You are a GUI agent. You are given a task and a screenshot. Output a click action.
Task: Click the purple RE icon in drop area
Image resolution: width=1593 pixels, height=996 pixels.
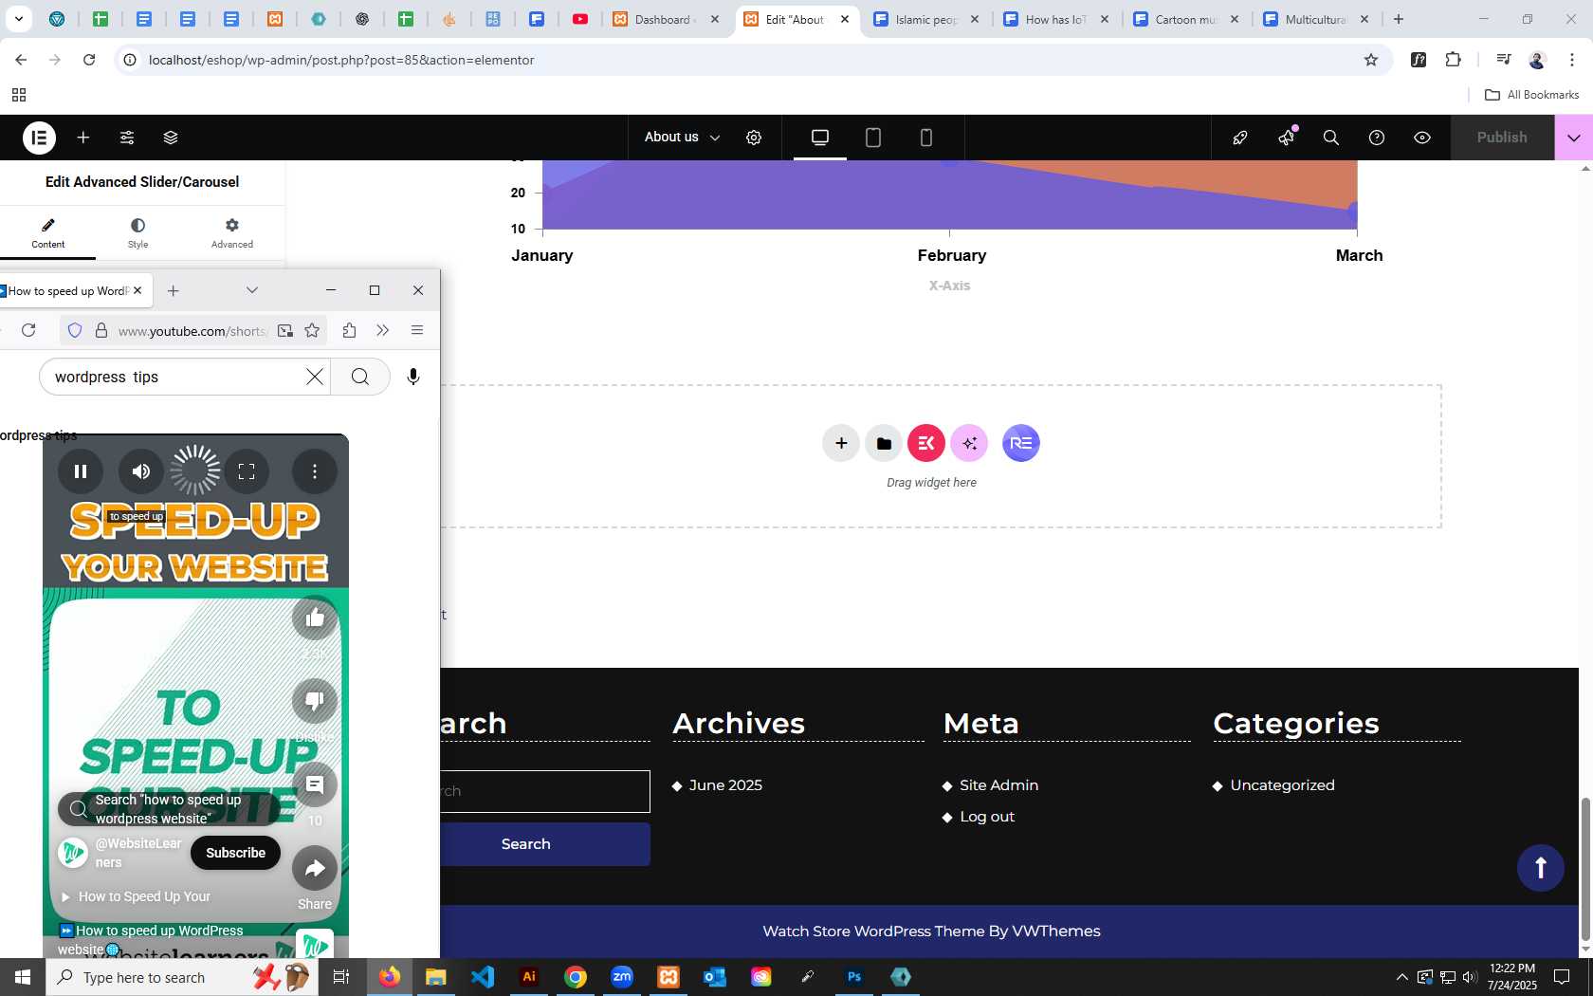pos(1021,443)
